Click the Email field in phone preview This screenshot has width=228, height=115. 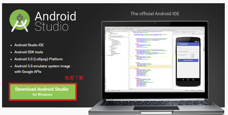click(188, 48)
